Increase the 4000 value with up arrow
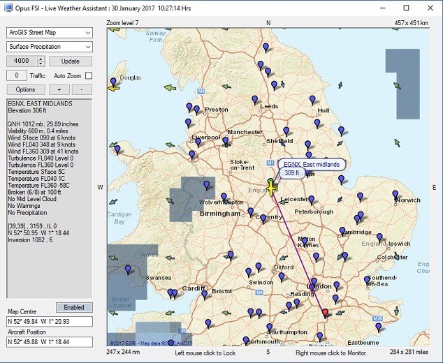The width and height of the screenshot is (443, 363). [41, 59]
